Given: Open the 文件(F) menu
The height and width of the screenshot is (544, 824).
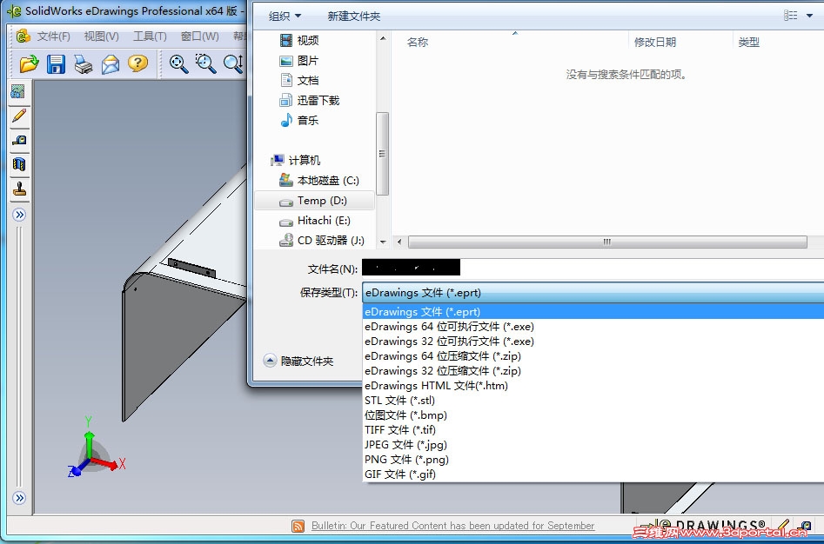Looking at the screenshot, I should tap(54, 36).
